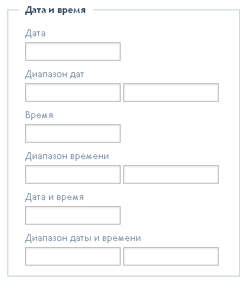
Task: Click the Дата field label
Action: (35, 33)
